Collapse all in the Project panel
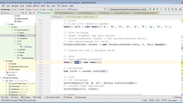Screen dimensions: 183x103 [26, 13]
